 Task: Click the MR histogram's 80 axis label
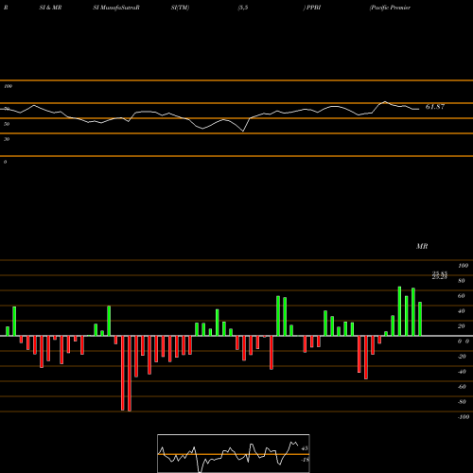click(462, 281)
